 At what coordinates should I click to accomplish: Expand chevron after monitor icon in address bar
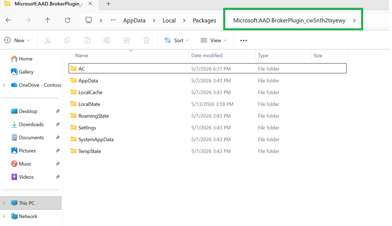pyautogui.click(x=101, y=21)
